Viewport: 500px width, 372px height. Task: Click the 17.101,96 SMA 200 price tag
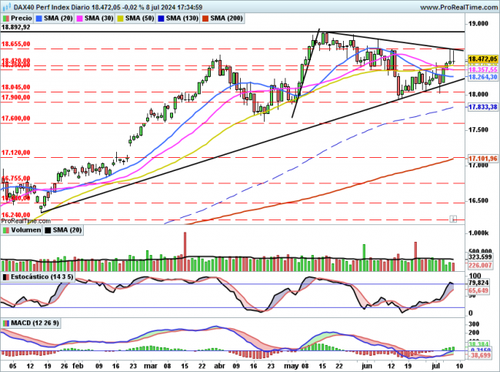click(482, 159)
